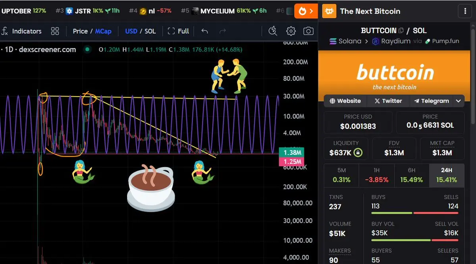Click the MKT CAP $1.3M box

442,149
